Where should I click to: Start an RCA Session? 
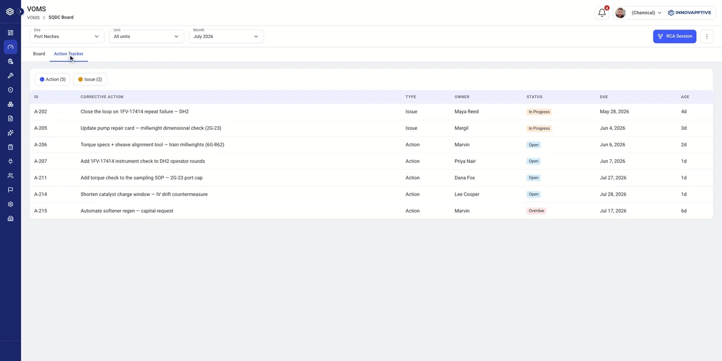(x=674, y=36)
